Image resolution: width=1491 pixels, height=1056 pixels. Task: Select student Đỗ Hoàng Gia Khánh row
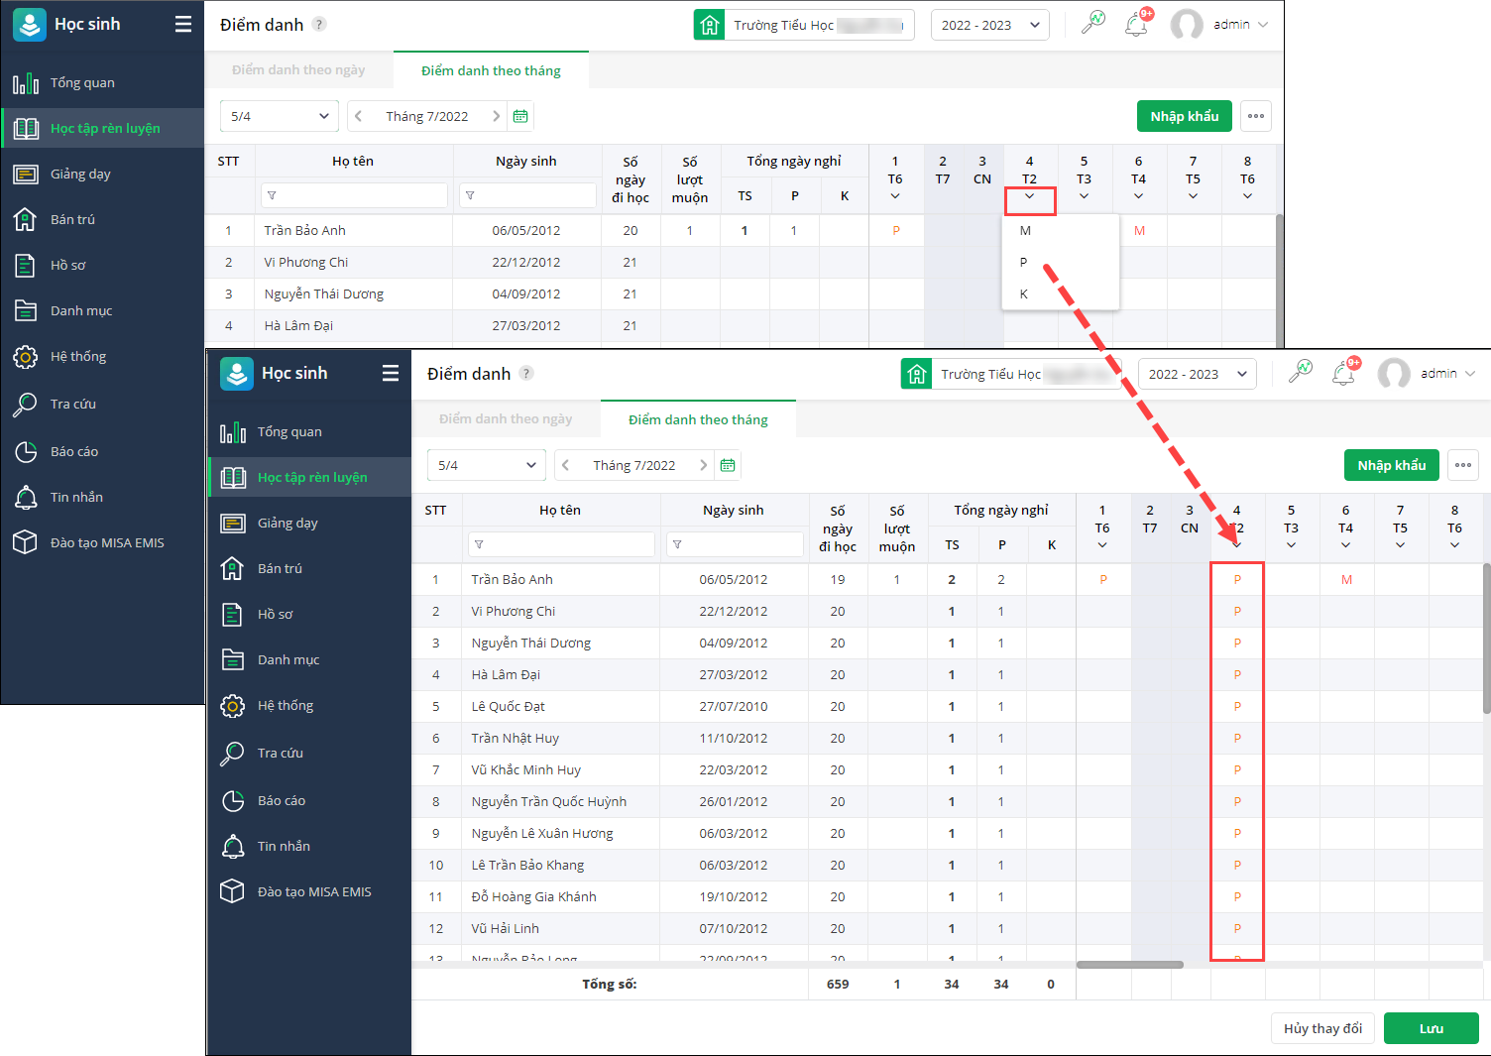coord(949,896)
